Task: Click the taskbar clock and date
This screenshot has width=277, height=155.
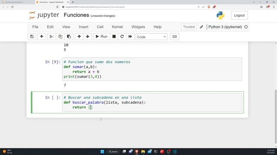Action: [x=271, y=152]
